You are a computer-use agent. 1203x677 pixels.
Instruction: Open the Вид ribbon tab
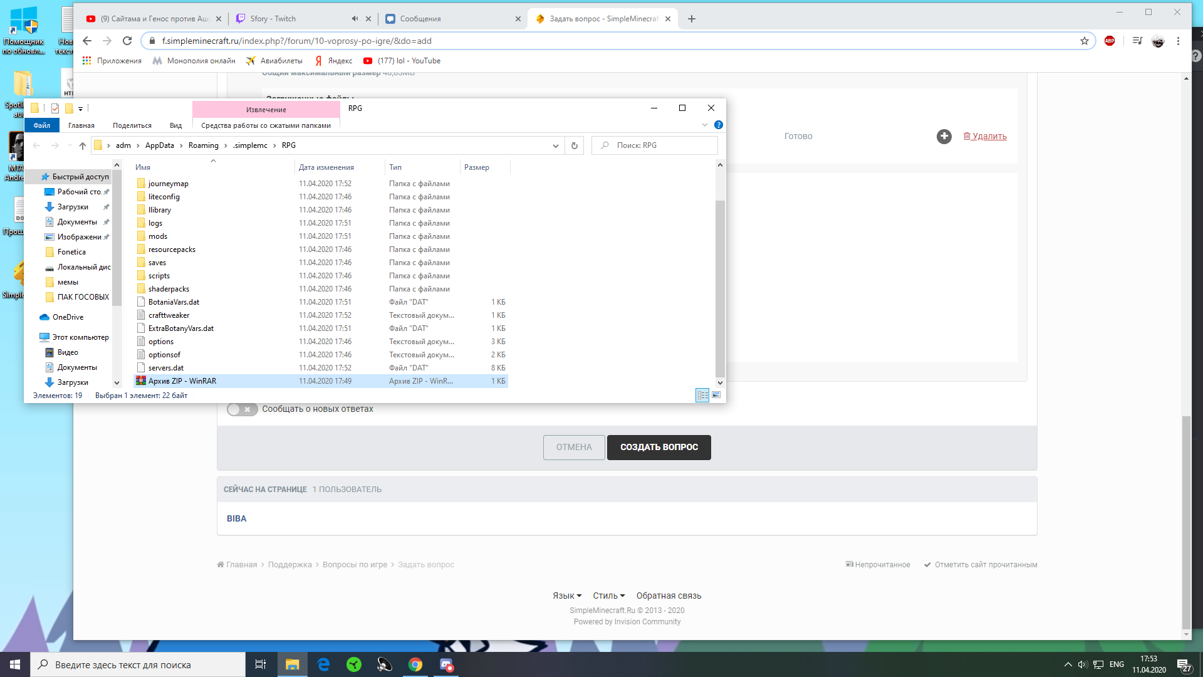(176, 125)
